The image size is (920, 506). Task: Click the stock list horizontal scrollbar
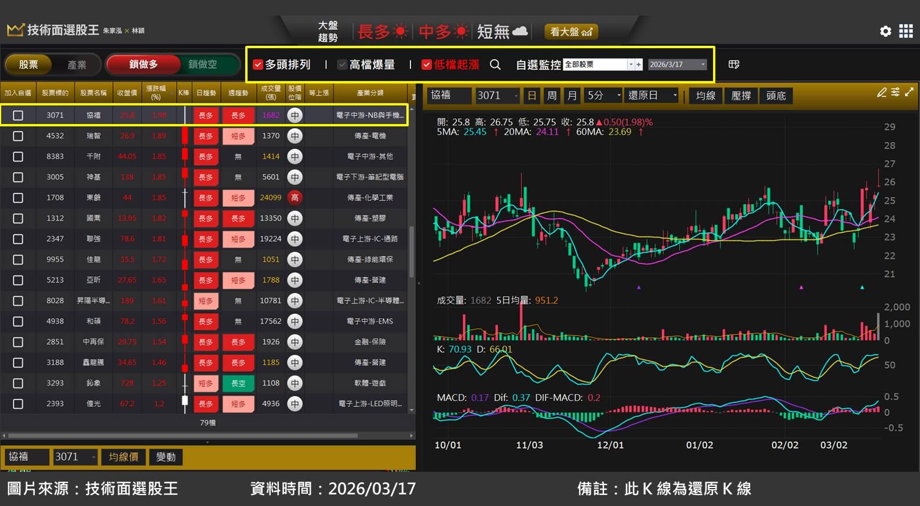[x=183, y=435]
